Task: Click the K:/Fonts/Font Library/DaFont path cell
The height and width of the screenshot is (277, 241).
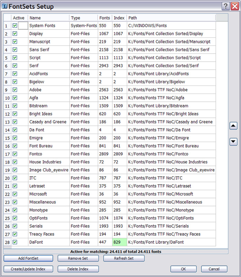Action: tap(171, 242)
